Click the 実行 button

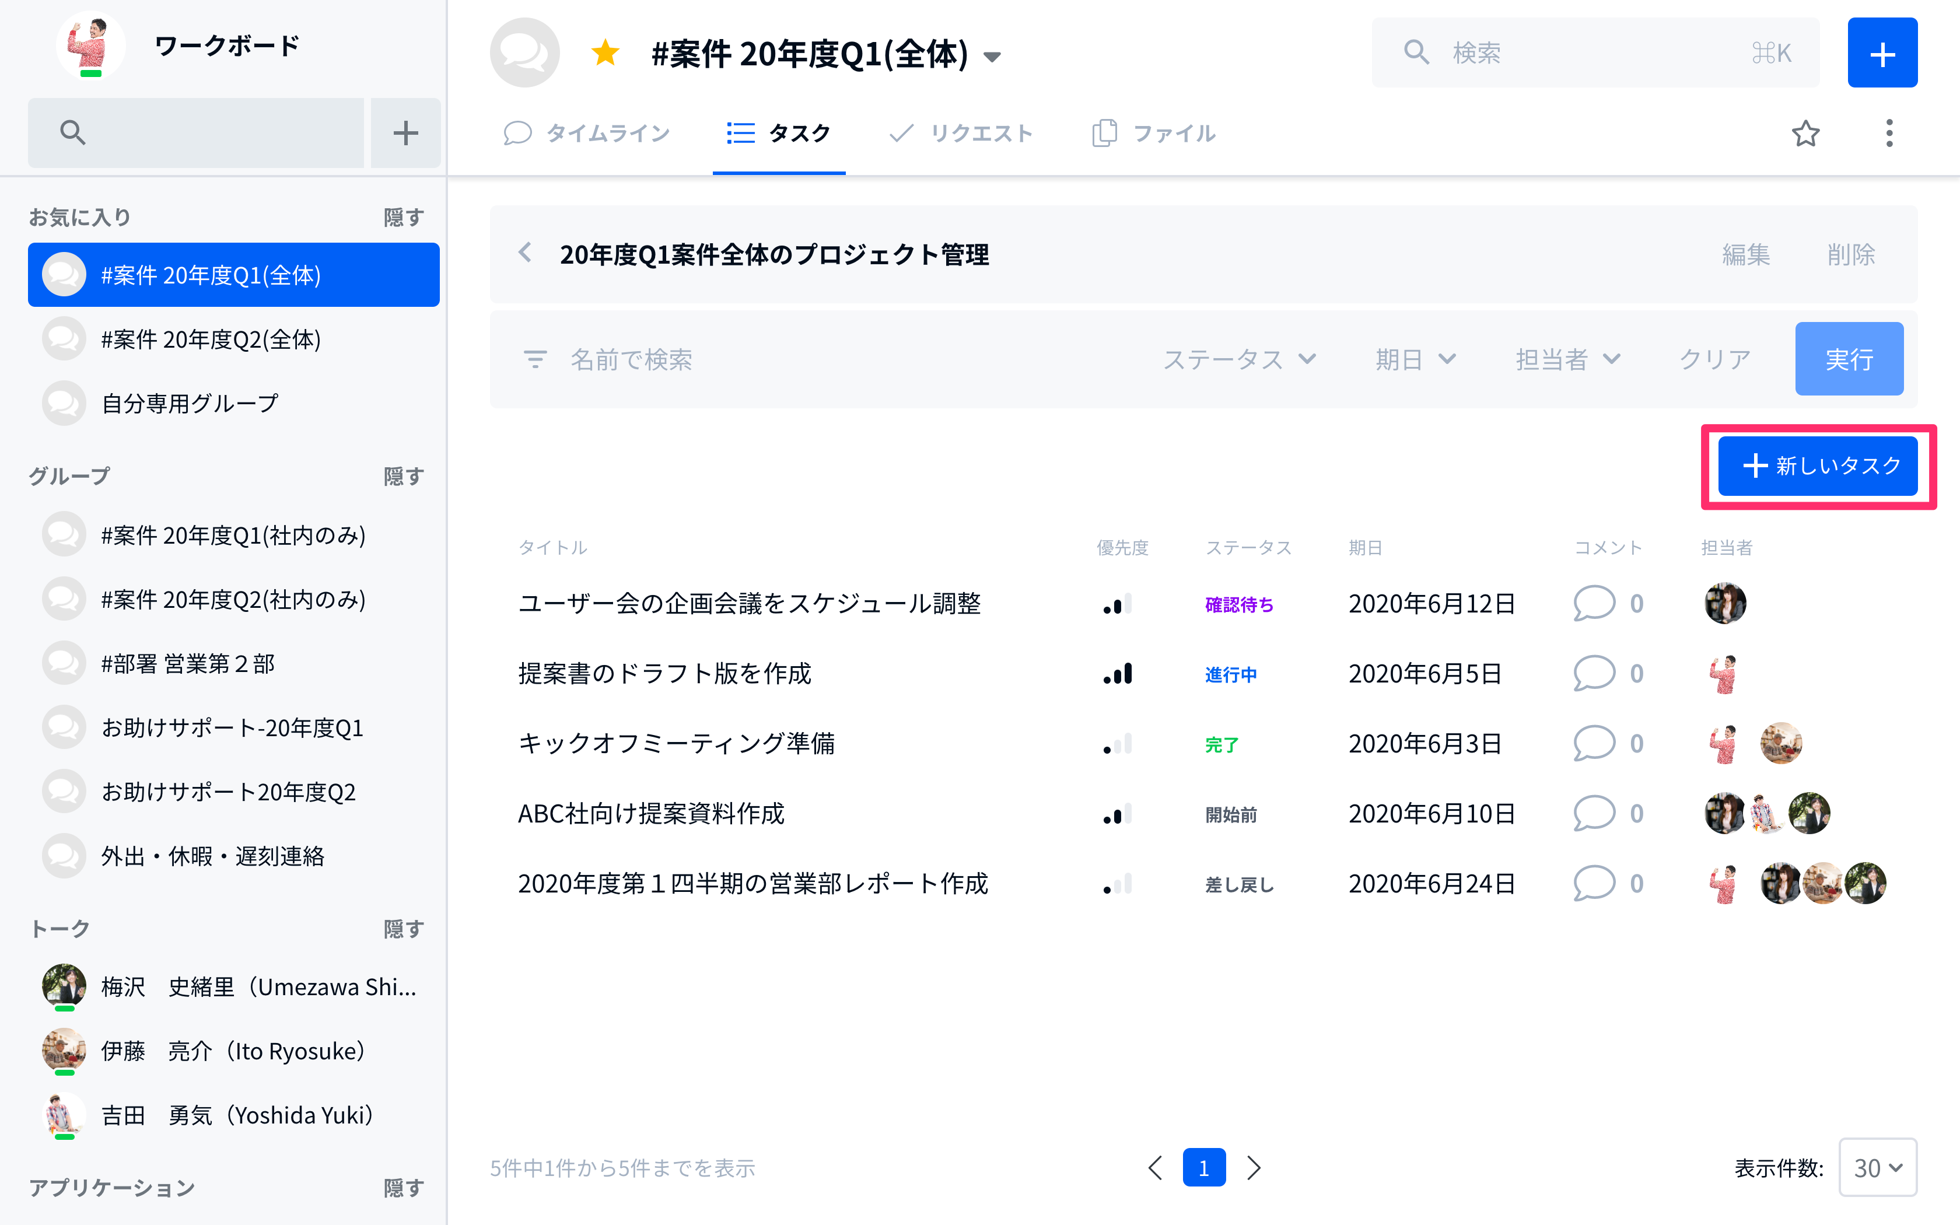tap(1849, 359)
